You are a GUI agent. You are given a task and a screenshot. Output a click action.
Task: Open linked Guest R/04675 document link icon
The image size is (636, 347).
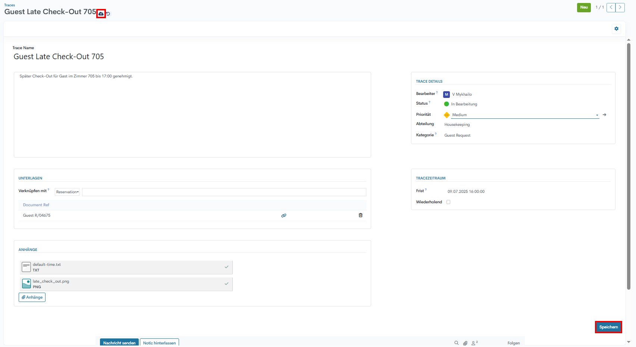284,216
